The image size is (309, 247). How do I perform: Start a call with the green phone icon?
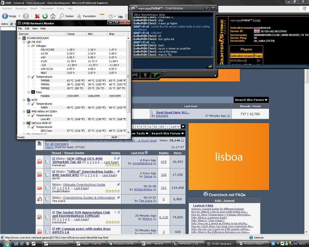pos(156,75)
